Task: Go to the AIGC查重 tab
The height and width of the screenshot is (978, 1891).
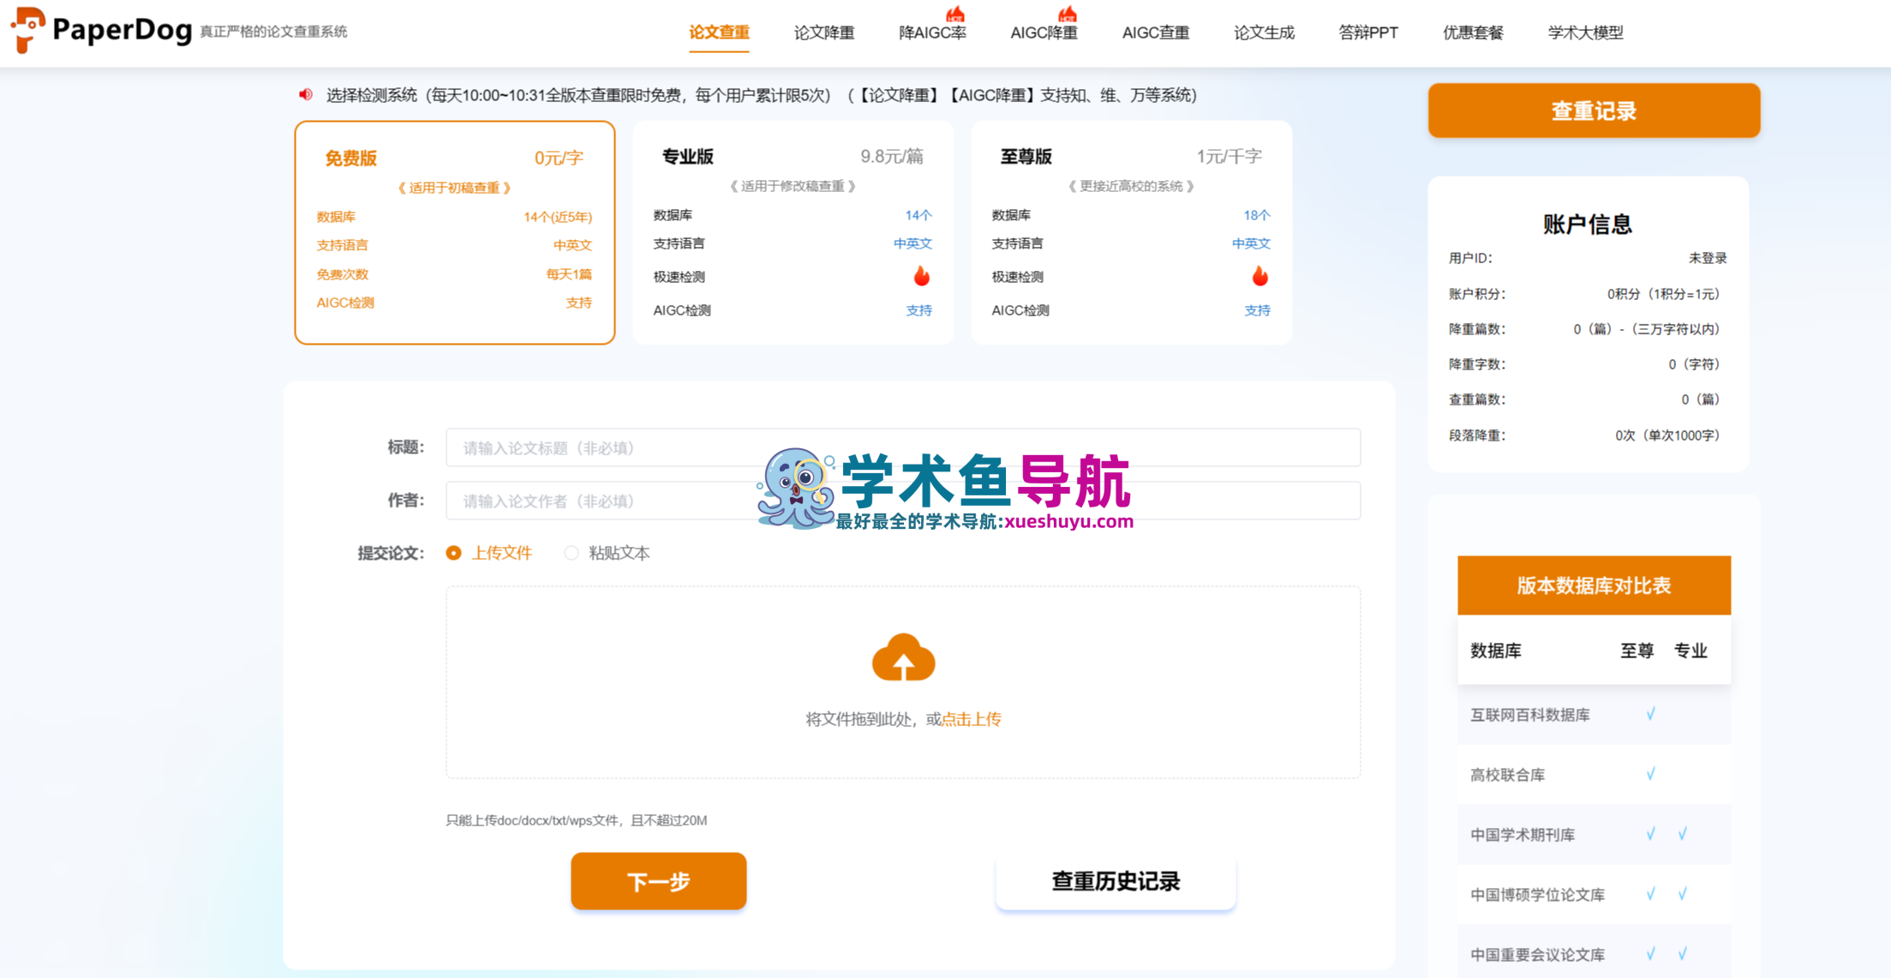Action: tap(1155, 33)
